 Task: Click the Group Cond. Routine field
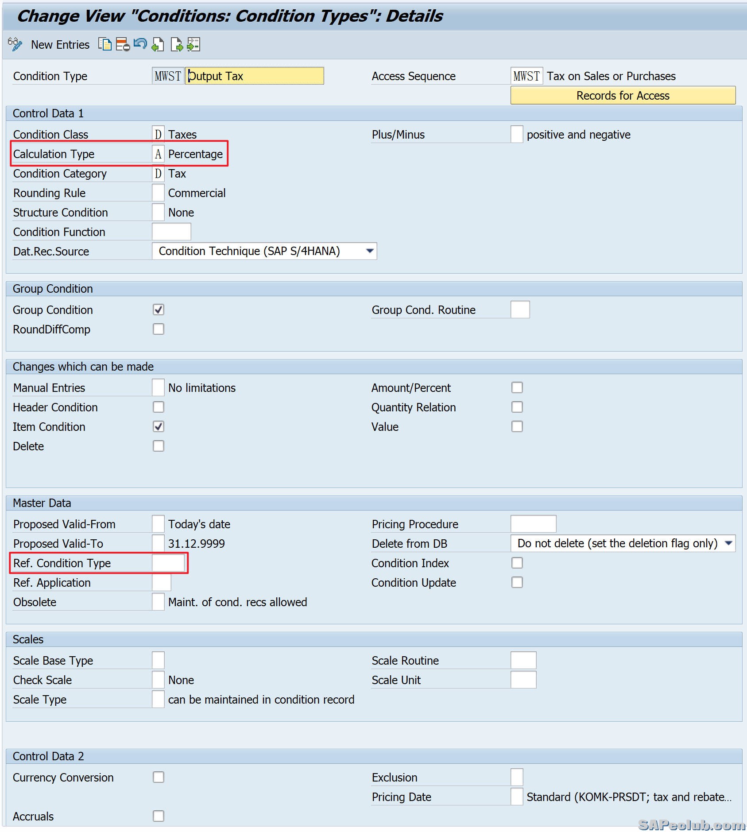point(520,310)
